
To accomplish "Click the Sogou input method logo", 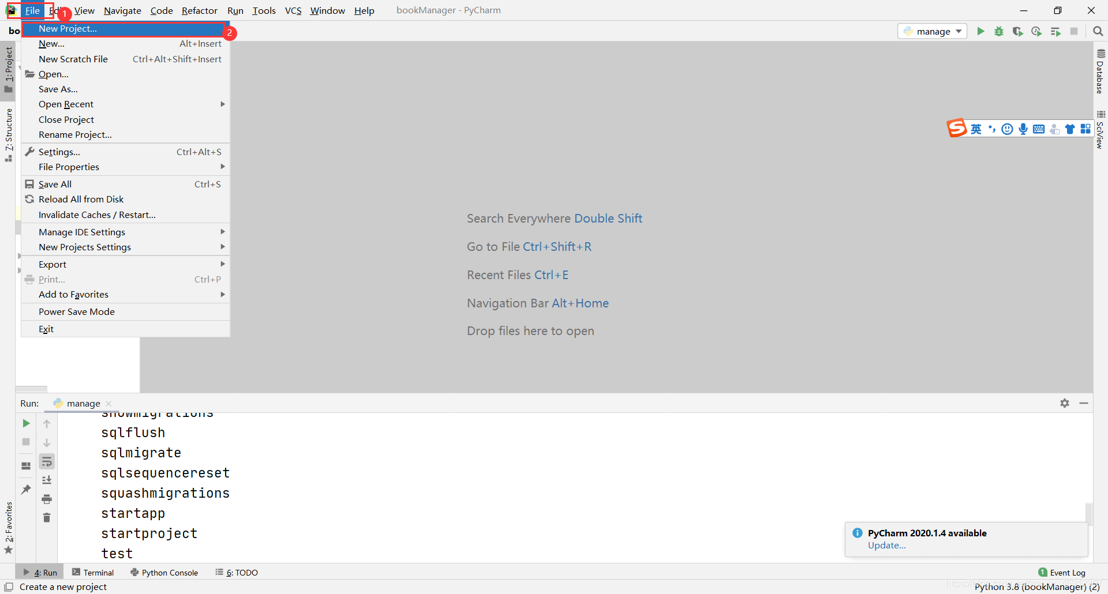I will pyautogui.click(x=956, y=128).
